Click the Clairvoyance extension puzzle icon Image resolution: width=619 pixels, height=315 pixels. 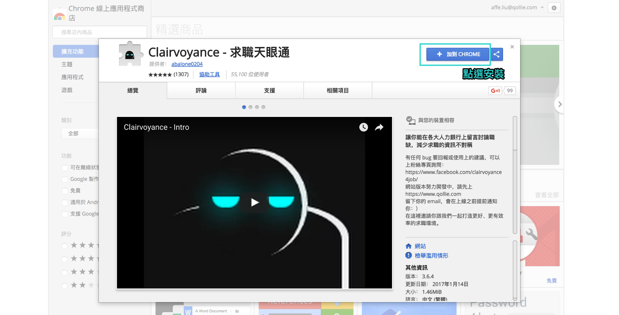[131, 54]
